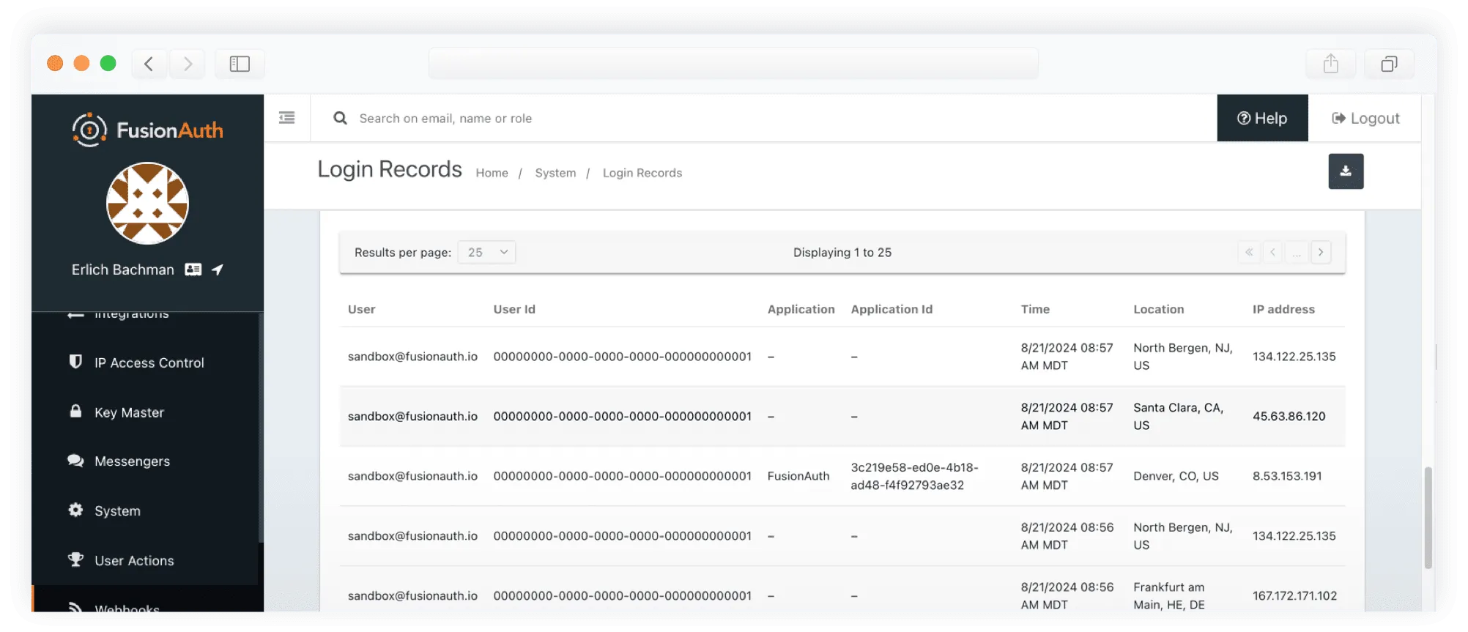
Task: Click the paper-plane icon beside Erlich Bachman
Action: (218, 269)
